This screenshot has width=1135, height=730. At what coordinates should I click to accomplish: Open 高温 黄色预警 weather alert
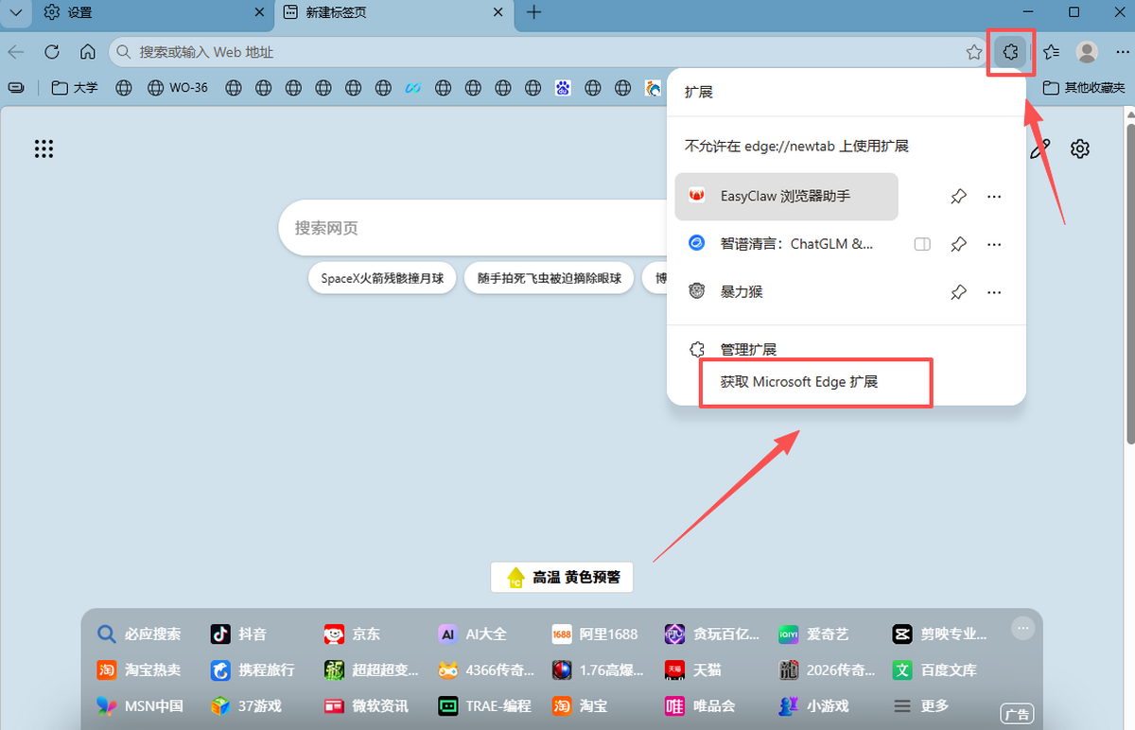[563, 577]
